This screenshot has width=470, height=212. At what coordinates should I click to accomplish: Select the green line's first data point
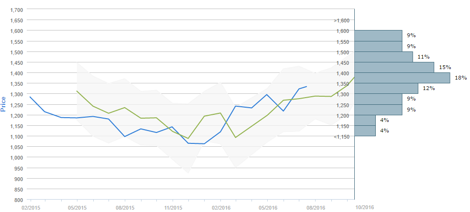(x=77, y=91)
